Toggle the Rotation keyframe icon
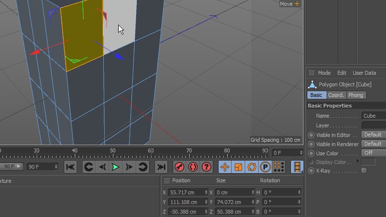Screen dimensions: 386x217 [251, 167]
